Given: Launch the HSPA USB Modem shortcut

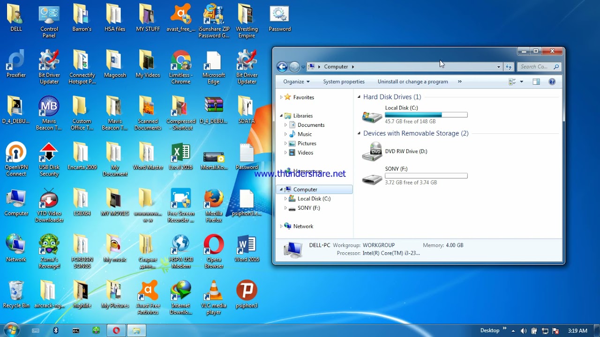Looking at the screenshot, I should [x=181, y=252].
